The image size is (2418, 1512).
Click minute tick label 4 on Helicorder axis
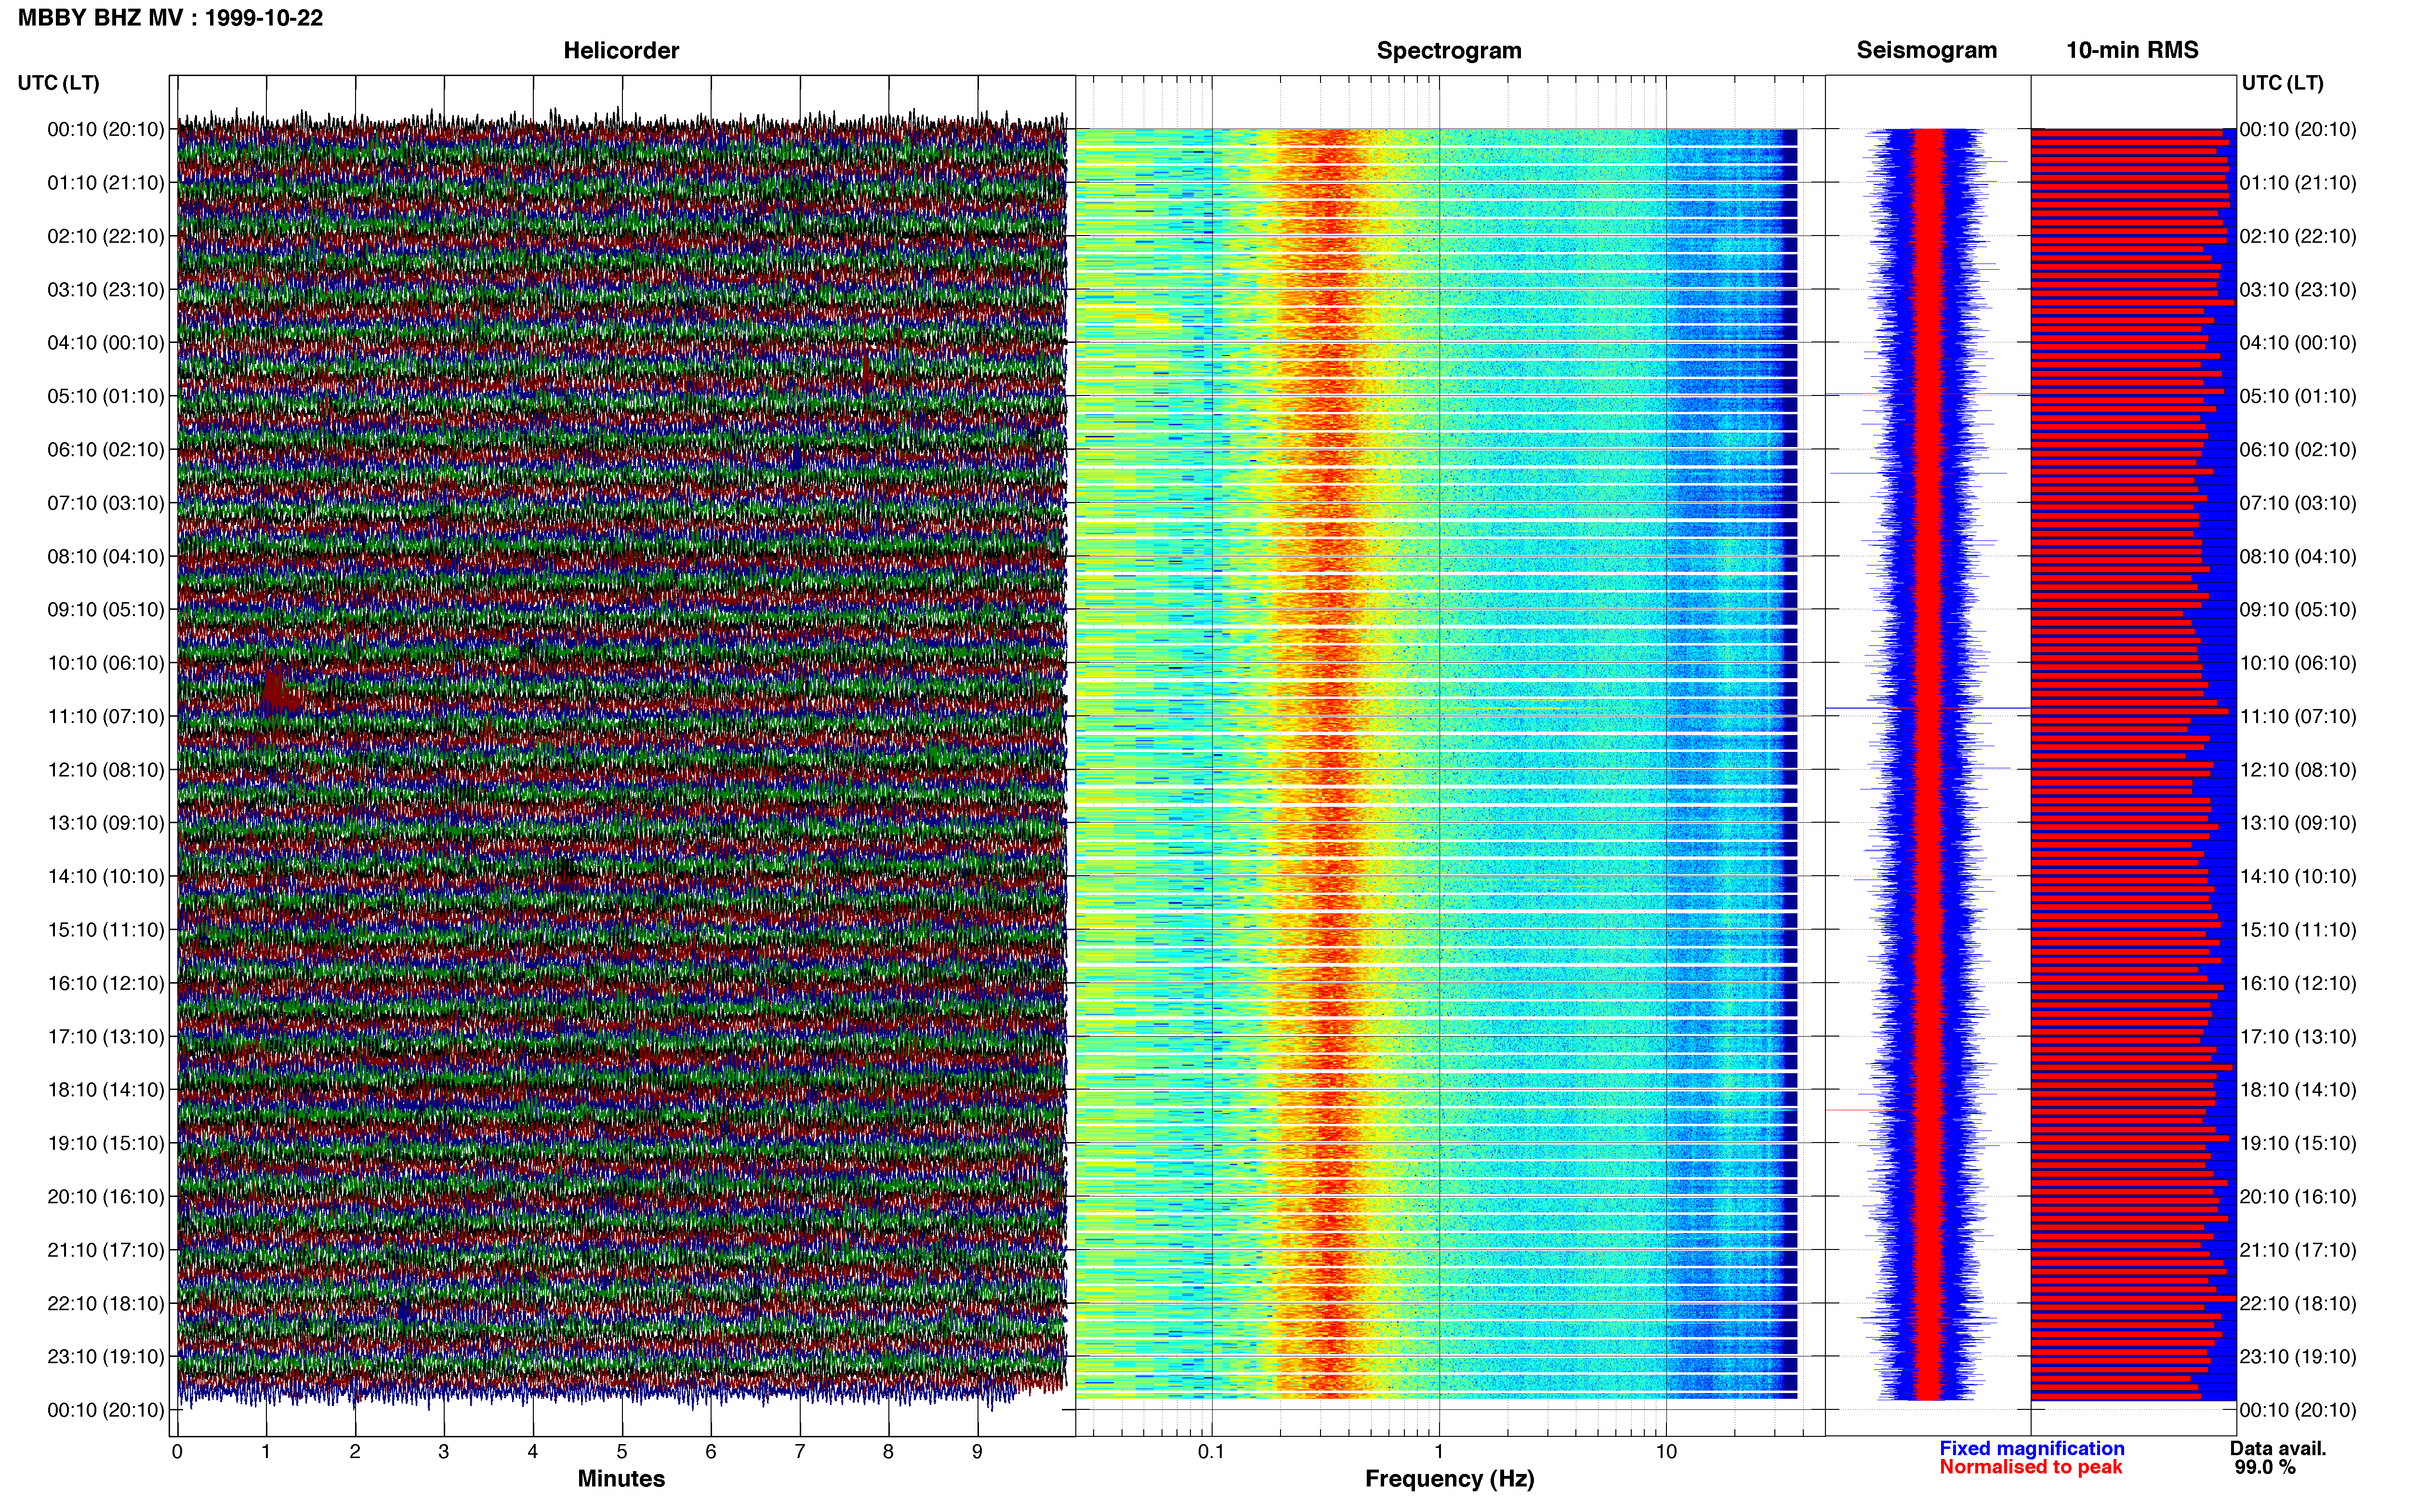533,1452
